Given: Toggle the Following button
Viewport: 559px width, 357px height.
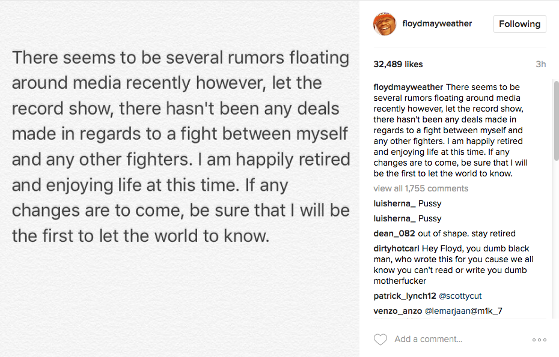Looking at the screenshot, I should click(519, 24).
